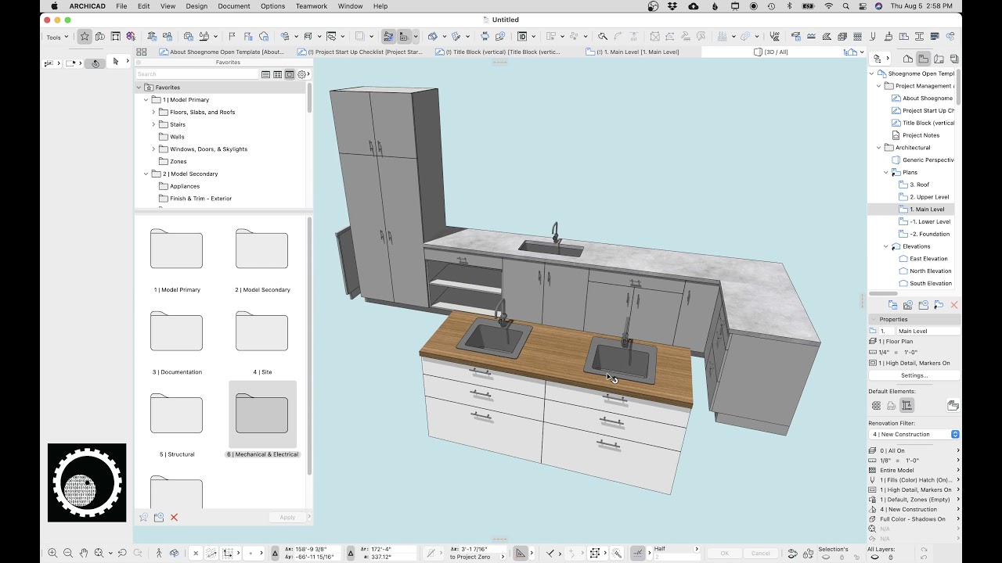Screen dimensions: 1002x563
Task: Click Full Color - Shadows On option
Action: [913, 519]
